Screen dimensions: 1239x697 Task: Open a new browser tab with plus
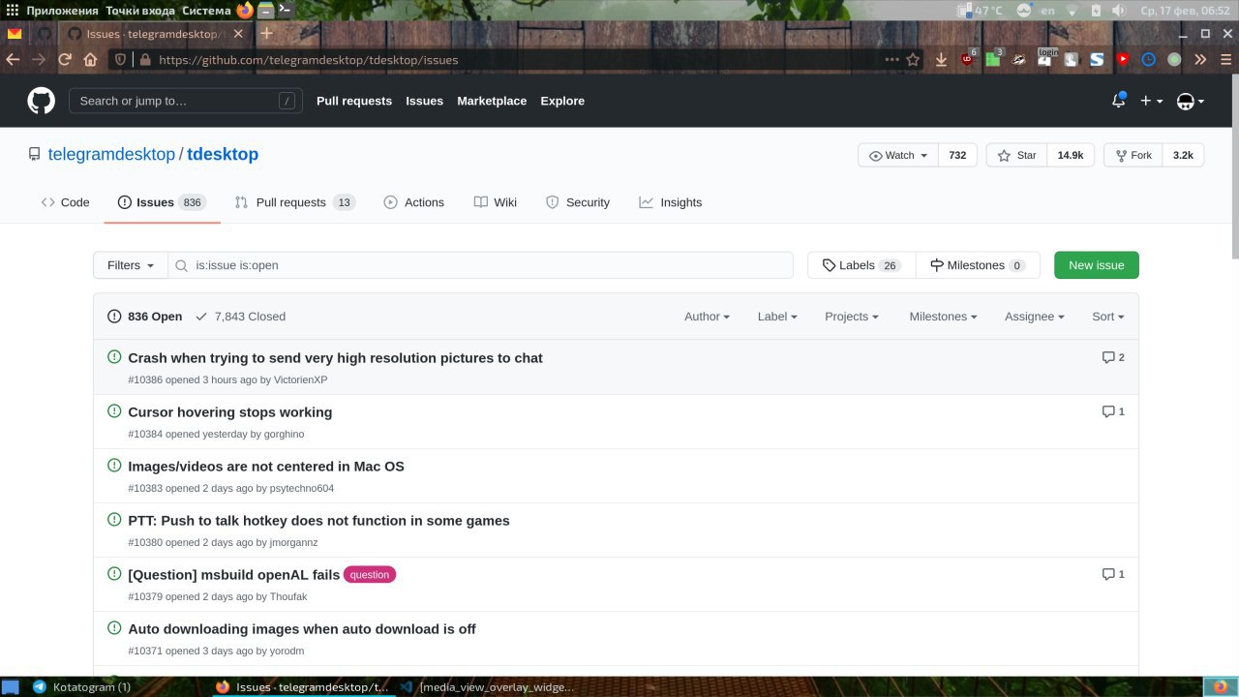coord(267,33)
